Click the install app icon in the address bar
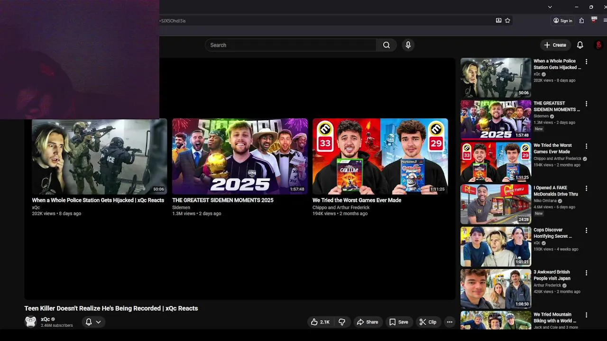 click(x=498, y=20)
